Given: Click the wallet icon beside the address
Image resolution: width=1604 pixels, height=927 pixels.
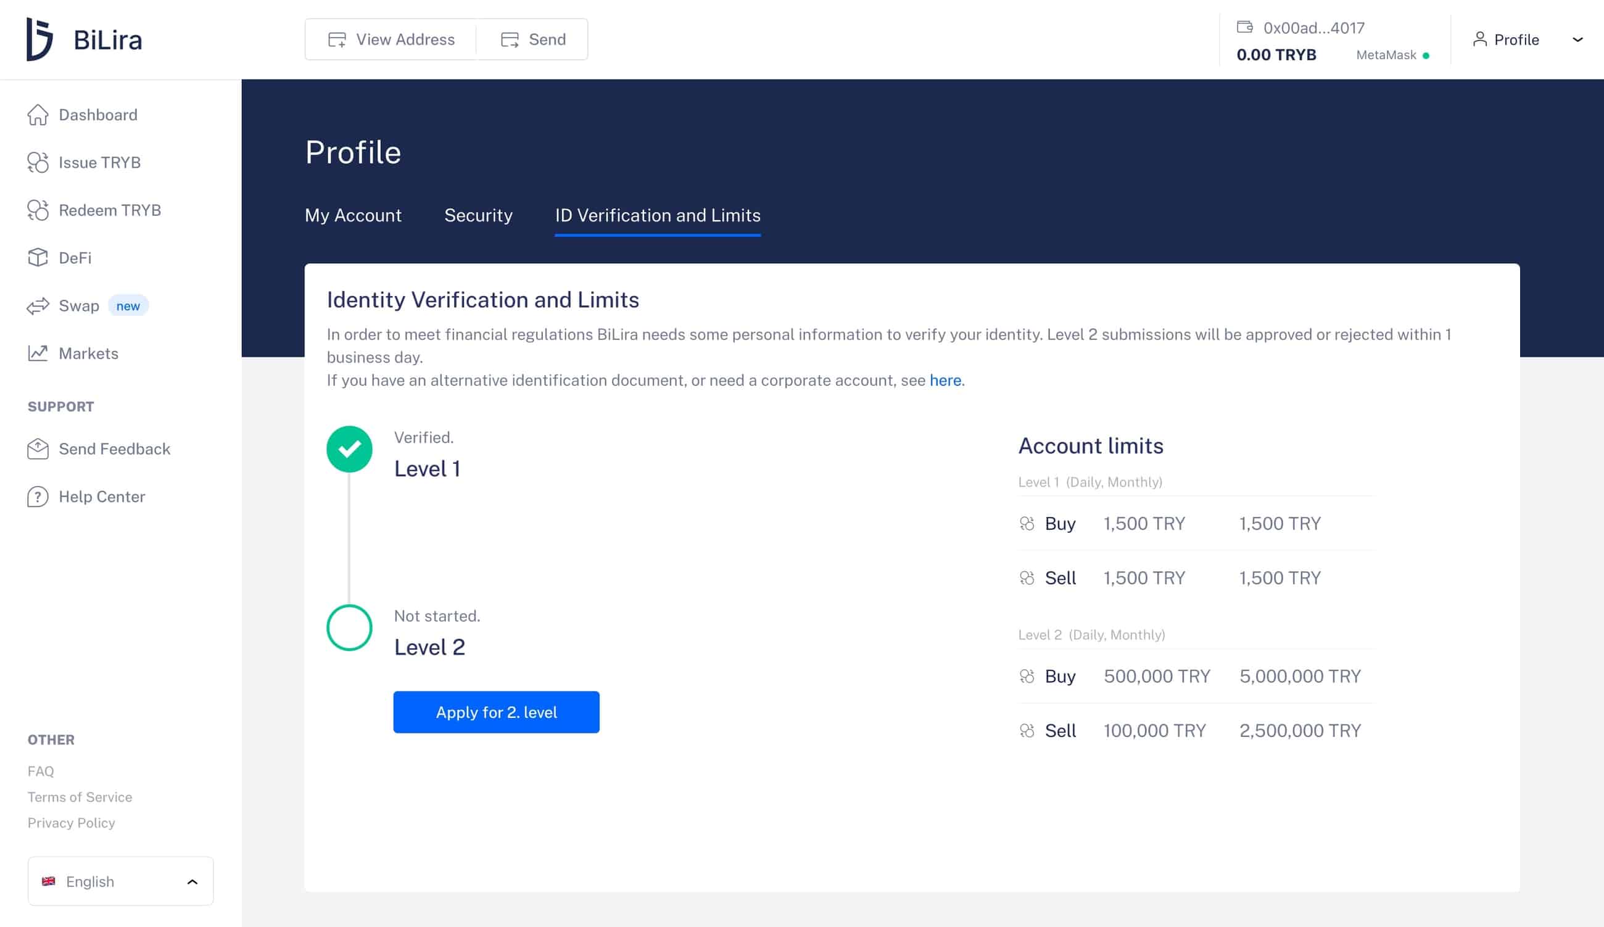Looking at the screenshot, I should (1245, 27).
